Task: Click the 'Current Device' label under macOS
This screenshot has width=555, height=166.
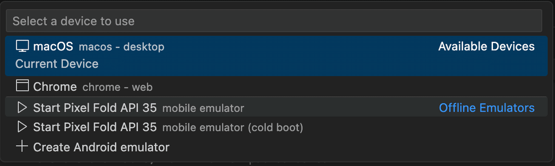Action: point(57,64)
